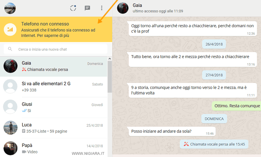Click the Luca profile picture in chat list
The image size is (261, 157).
(10, 128)
